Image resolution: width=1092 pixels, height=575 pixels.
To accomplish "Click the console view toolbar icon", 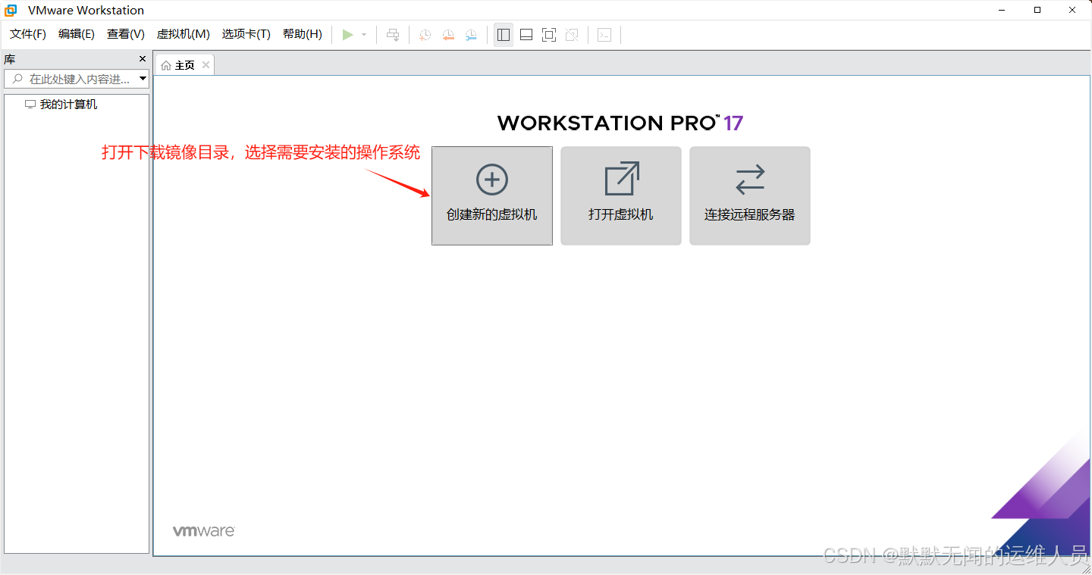I will pos(604,35).
